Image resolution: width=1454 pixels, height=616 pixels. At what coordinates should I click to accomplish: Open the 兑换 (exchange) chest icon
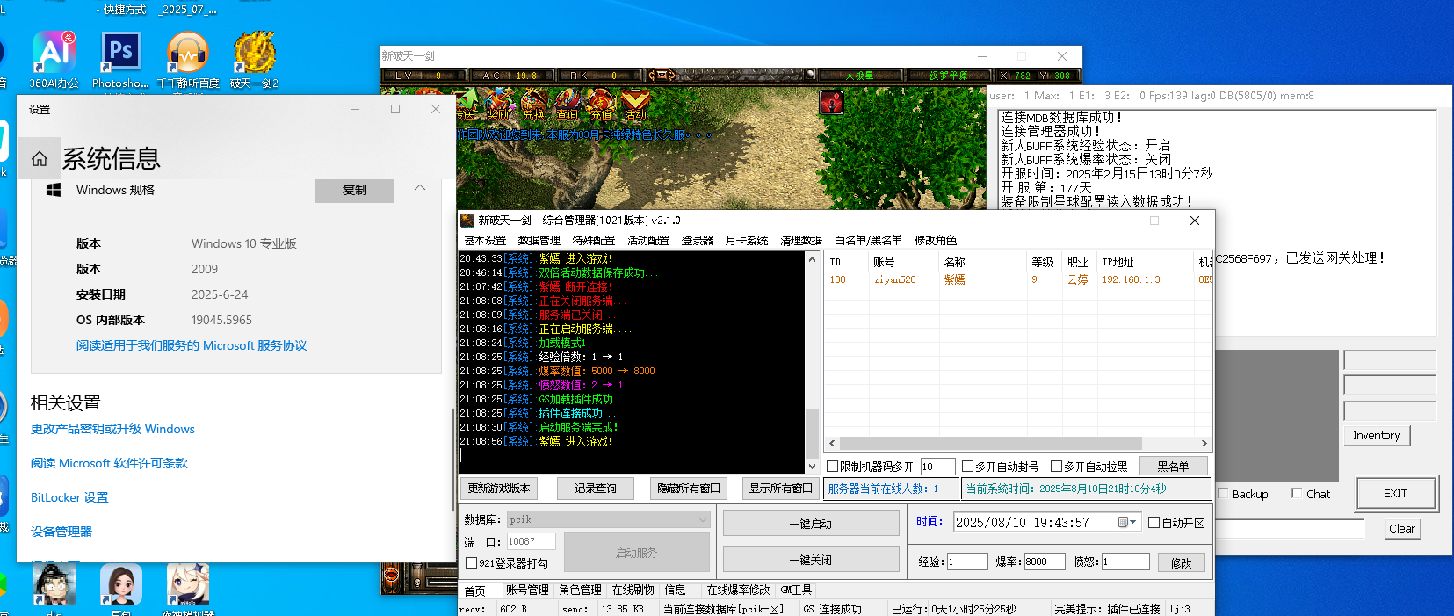click(x=532, y=104)
